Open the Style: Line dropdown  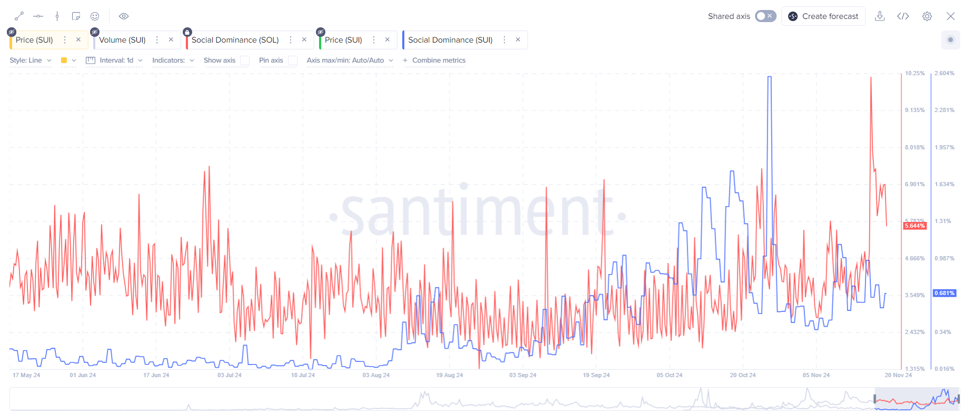31,60
